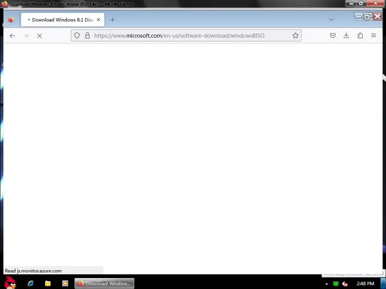Stop loading the page
The height and width of the screenshot is (289, 386).
tap(39, 36)
